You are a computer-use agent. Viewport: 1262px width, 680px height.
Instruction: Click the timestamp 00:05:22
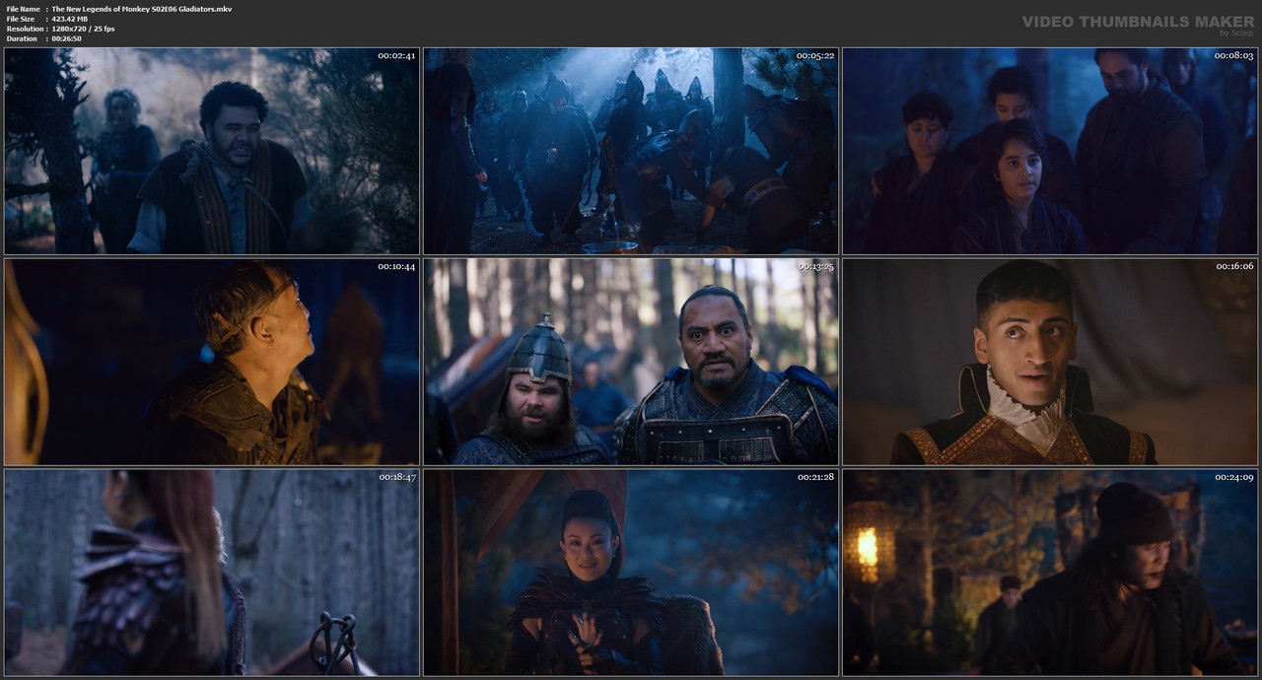[x=815, y=55]
